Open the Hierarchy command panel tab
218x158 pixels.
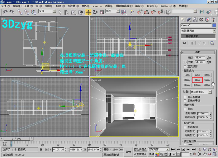coord(195,20)
